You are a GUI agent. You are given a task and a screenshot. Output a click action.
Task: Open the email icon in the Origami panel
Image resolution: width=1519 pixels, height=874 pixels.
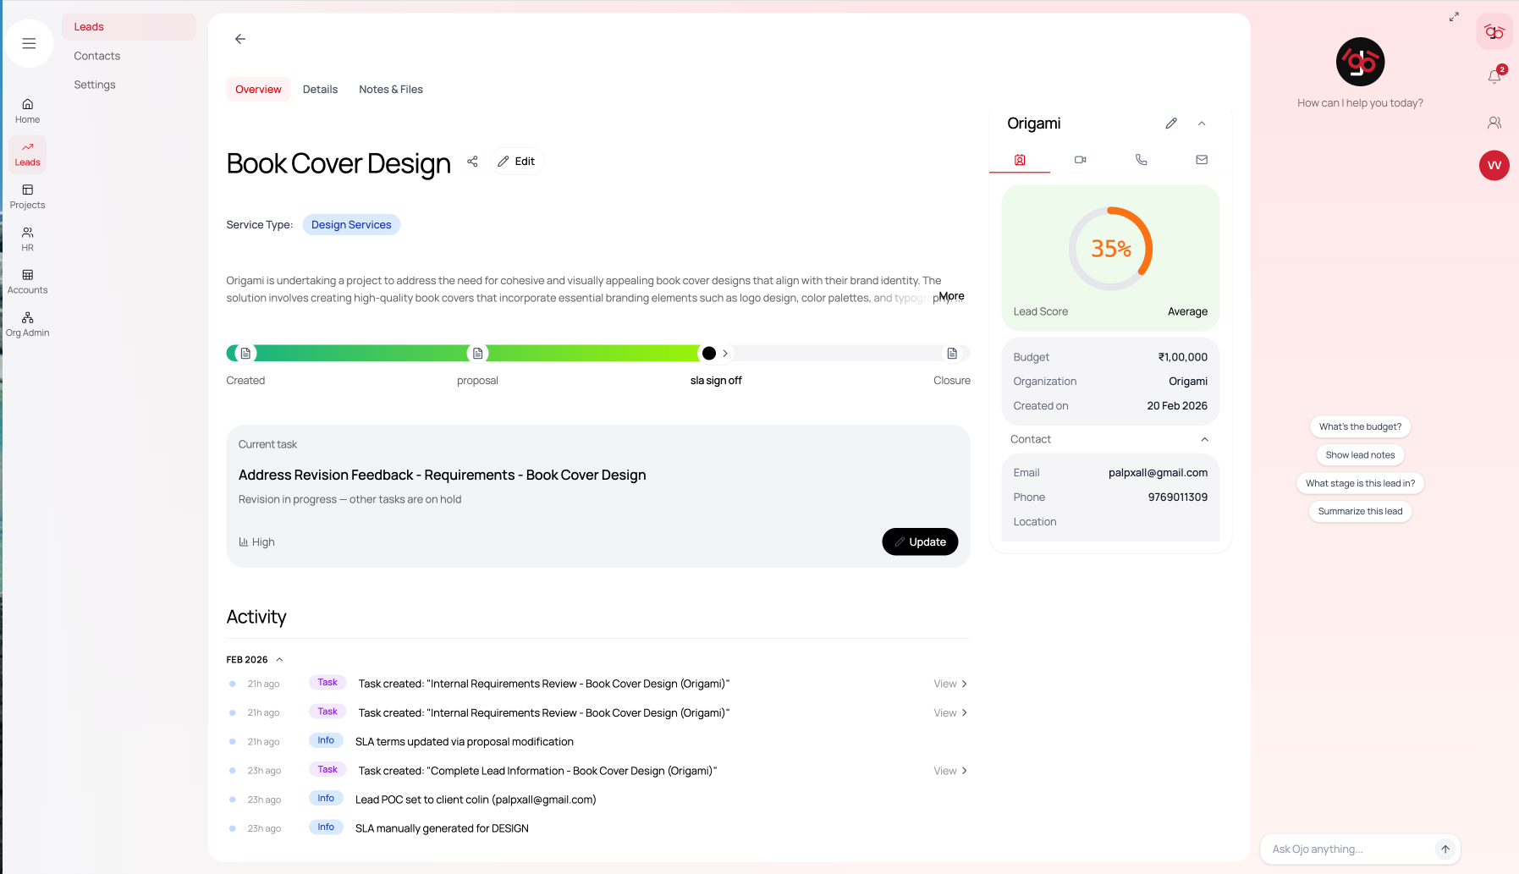[x=1202, y=159]
